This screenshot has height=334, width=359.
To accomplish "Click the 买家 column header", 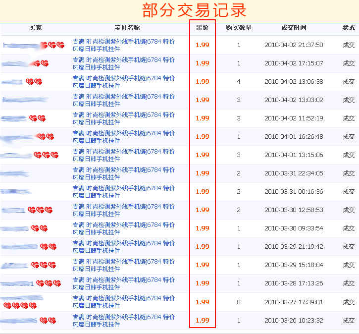I will click(x=35, y=28).
